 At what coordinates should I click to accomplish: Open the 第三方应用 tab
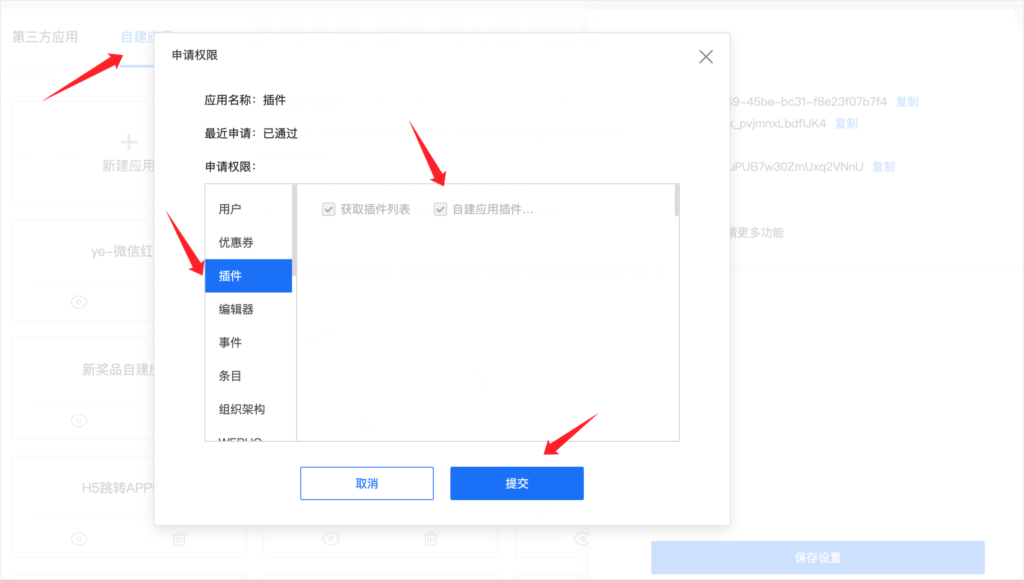pos(45,37)
